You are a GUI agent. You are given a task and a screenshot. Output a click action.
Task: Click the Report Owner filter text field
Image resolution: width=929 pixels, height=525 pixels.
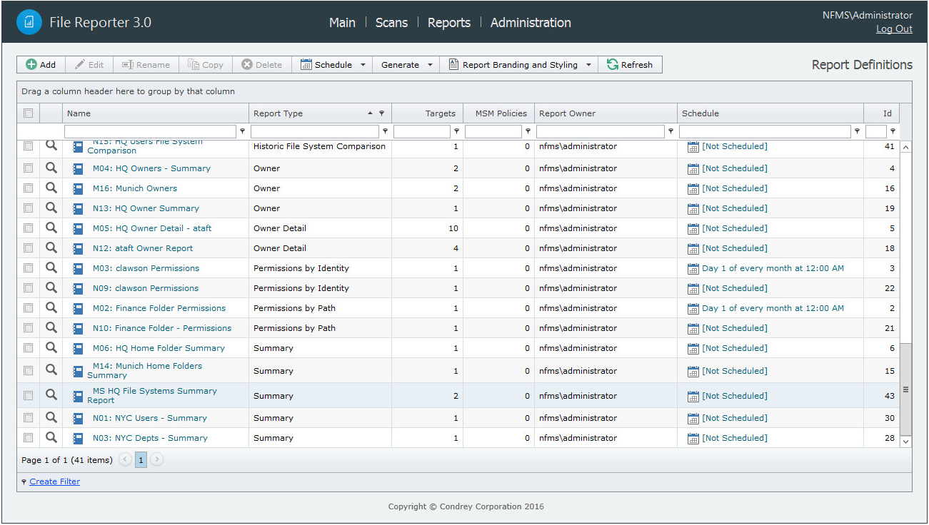click(x=600, y=132)
